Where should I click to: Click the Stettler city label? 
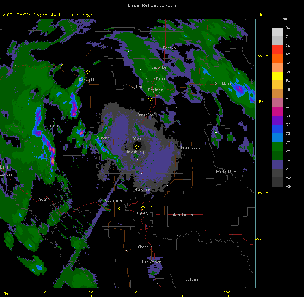pos(224,84)
